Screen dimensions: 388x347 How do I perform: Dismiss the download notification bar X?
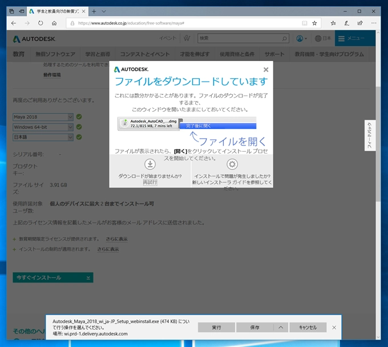pyautogui.click(x=334, y=328)
